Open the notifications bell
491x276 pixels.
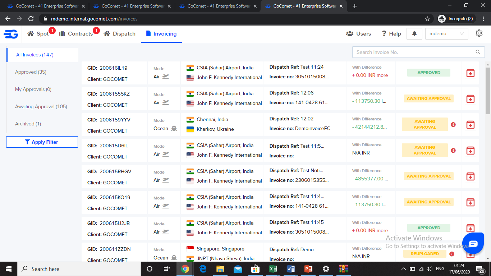coord(414,34)
